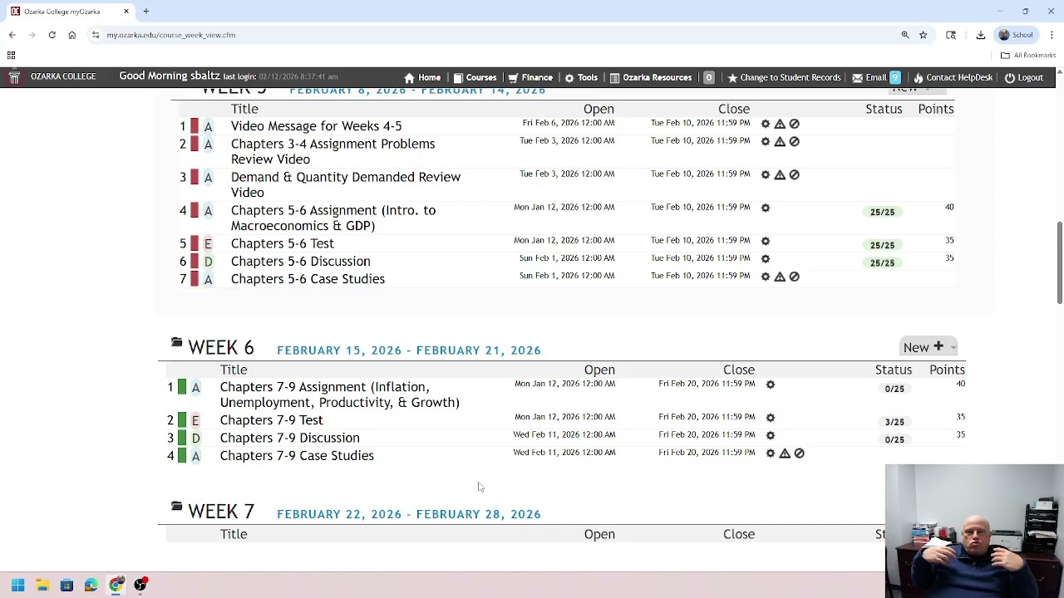Image resolution: width=1064 pixels, height=598 pixels.
Task: Open gear for Chapters 7-9 Case Studies
Action: [771, 453]
